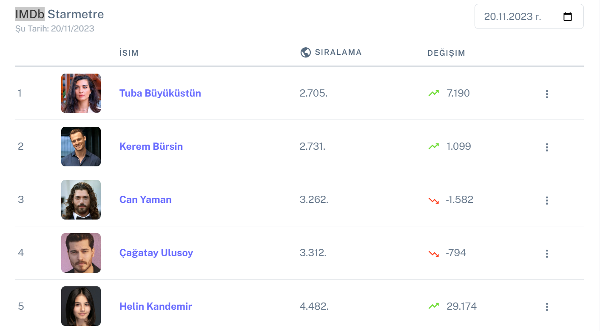This screenshot has height=331, width=600.
Task: Click Tuba Büyüküstün's profile photo
Action: 81,93
